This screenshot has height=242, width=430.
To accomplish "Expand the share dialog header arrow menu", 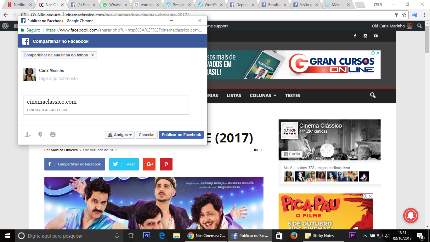I will pyautogui.click(x=201, y=41).
